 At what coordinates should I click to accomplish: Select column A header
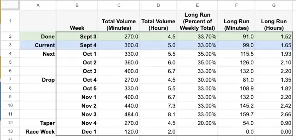pyautogui.click(x=38, y=5)
